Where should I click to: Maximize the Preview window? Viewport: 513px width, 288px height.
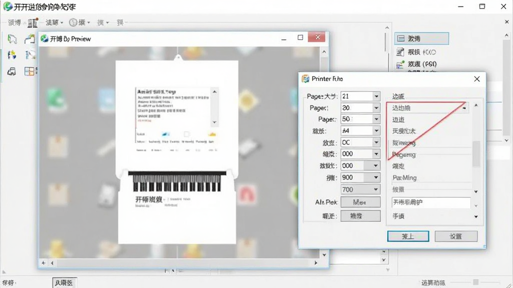tap(301, 37)
